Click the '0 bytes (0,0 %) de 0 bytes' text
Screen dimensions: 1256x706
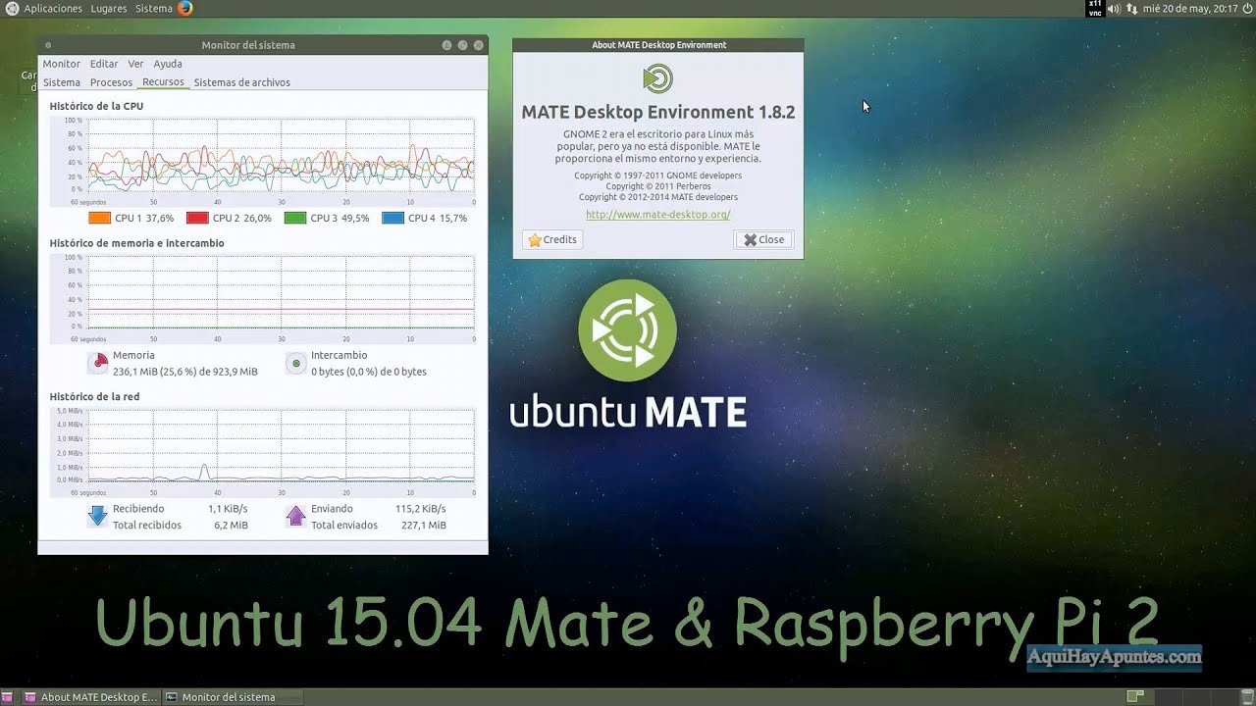point(369,372)
